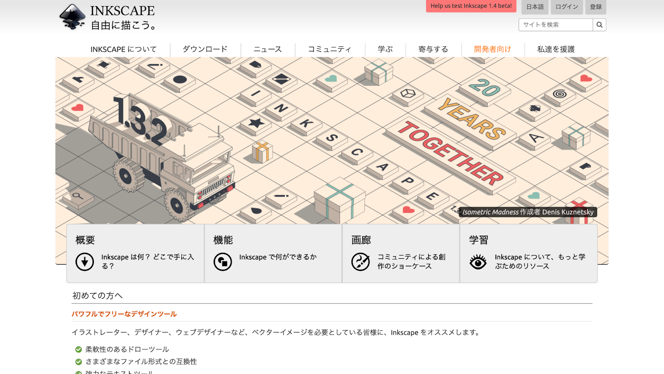
Task: Click the INKSCAPE site title text
Action: pos(122,11)
